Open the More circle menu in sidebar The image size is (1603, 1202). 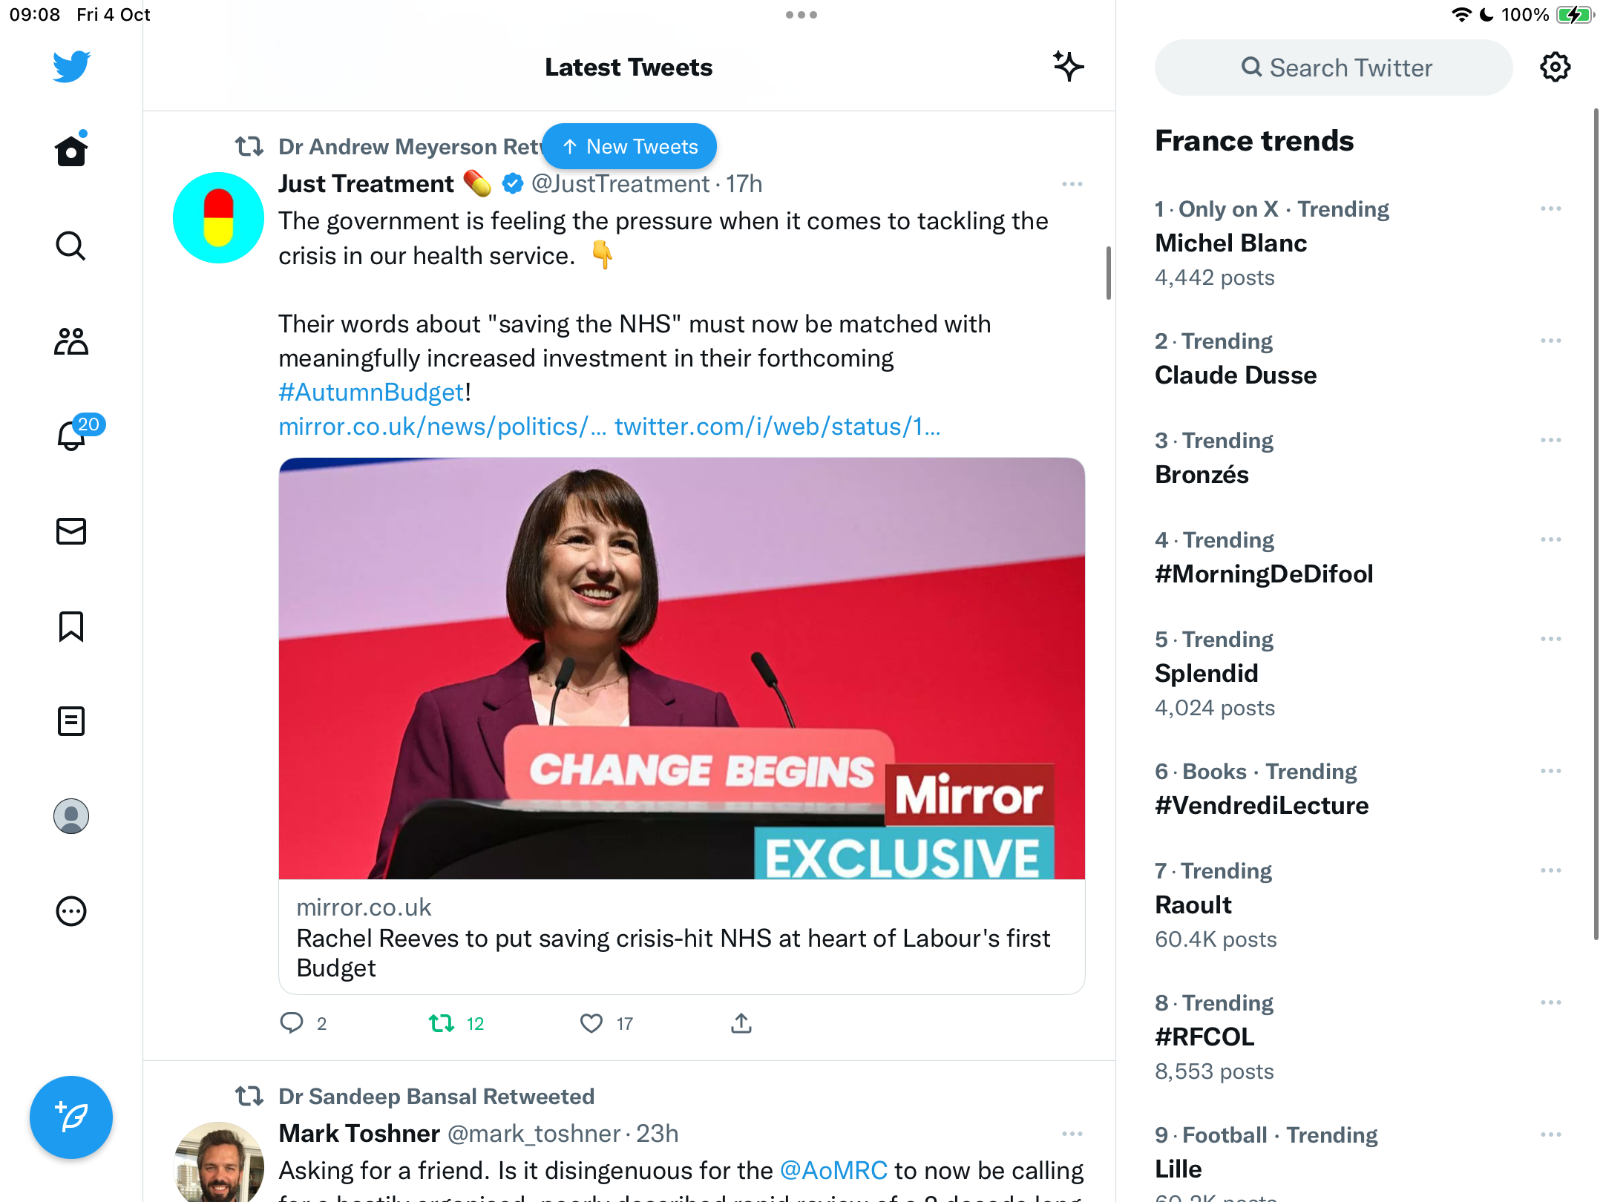click(x=71, y=911)
